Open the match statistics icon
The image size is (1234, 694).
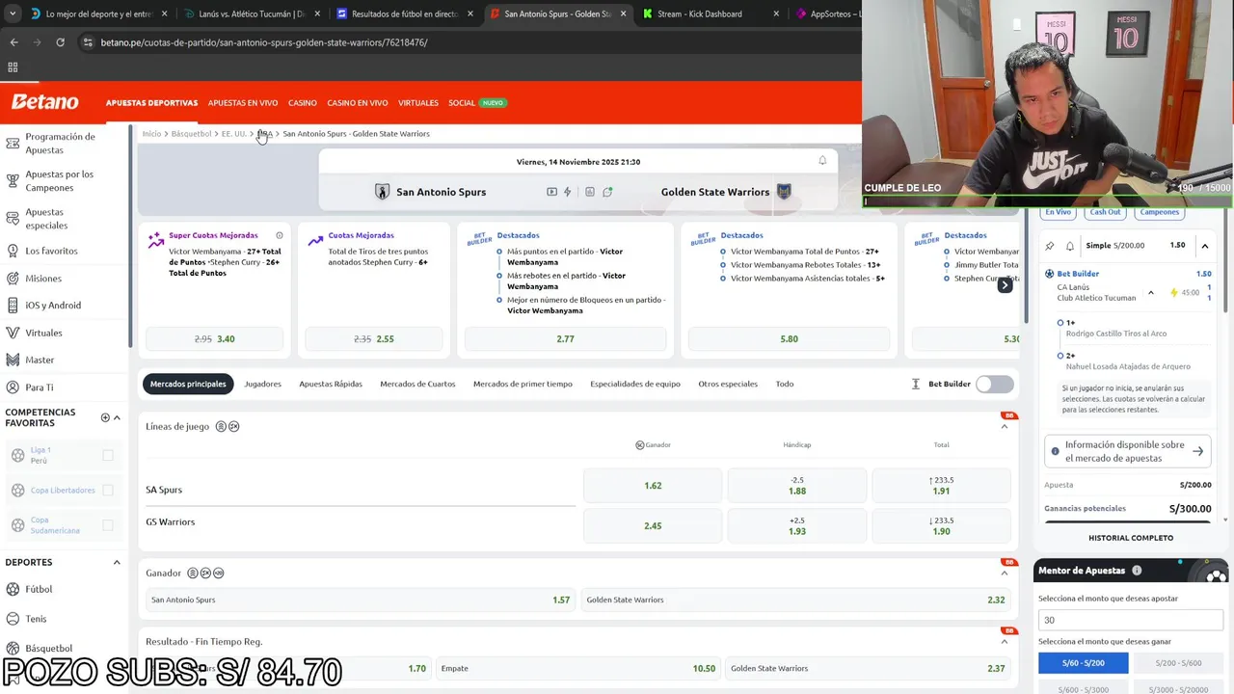(x=590, y=192)
